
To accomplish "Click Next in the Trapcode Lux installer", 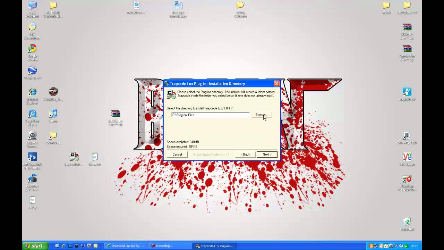I will (x=267, y=155).
